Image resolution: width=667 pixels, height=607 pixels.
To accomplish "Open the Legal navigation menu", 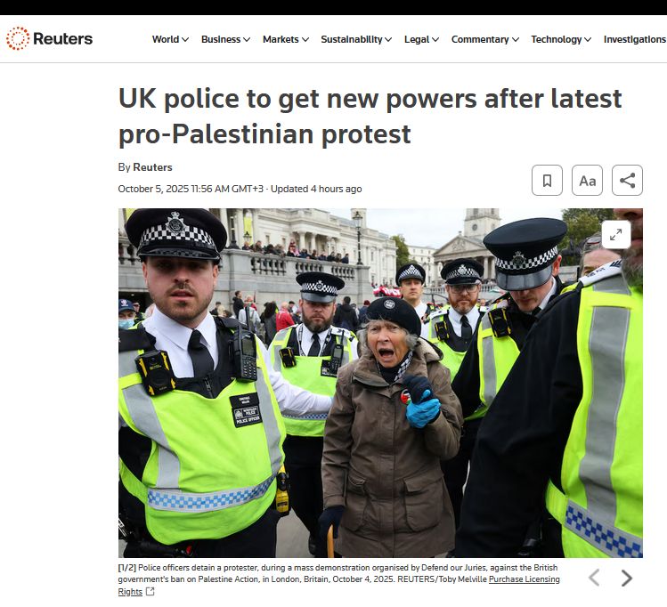I will coord(421,39).
